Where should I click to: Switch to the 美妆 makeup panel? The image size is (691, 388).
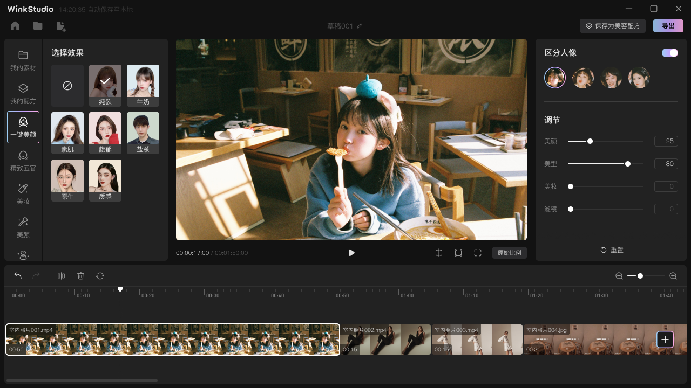click(23, 194)
